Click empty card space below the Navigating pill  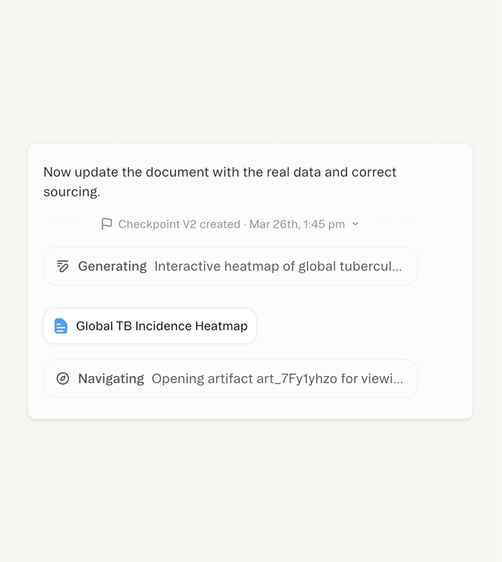point(250,408)
